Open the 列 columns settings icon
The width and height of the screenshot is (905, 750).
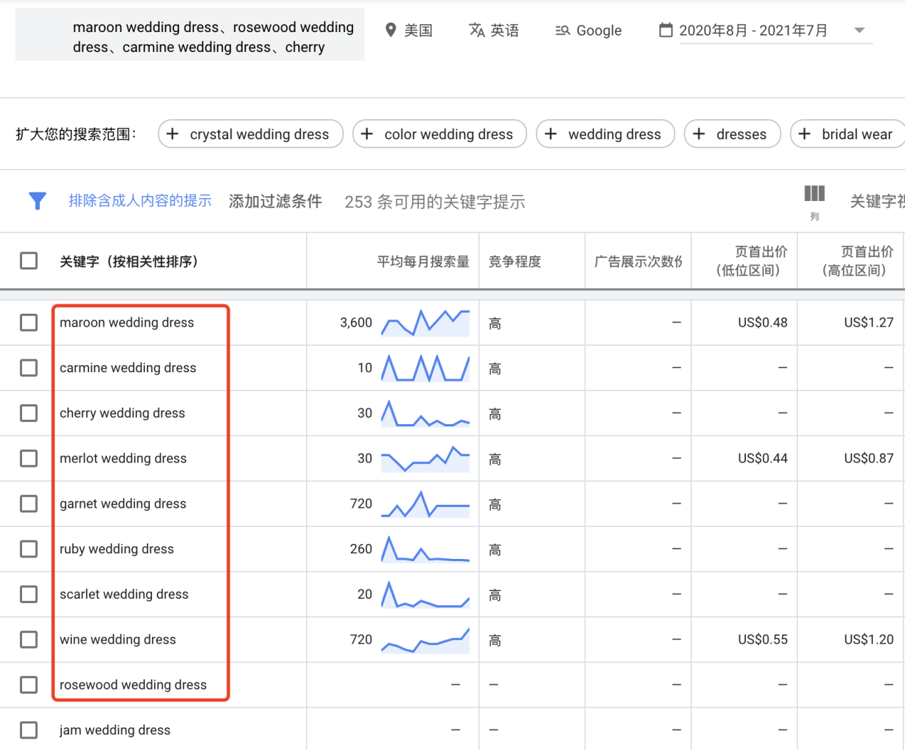(814, 192)
